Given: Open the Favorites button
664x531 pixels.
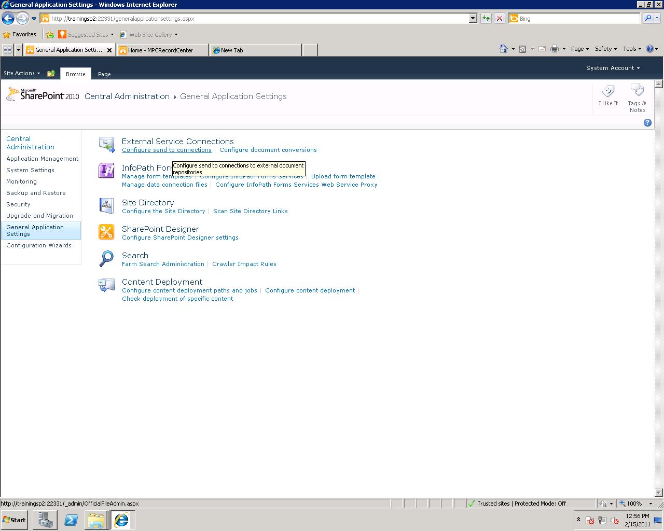Looking at the screenshot, I should coord(20,35).
